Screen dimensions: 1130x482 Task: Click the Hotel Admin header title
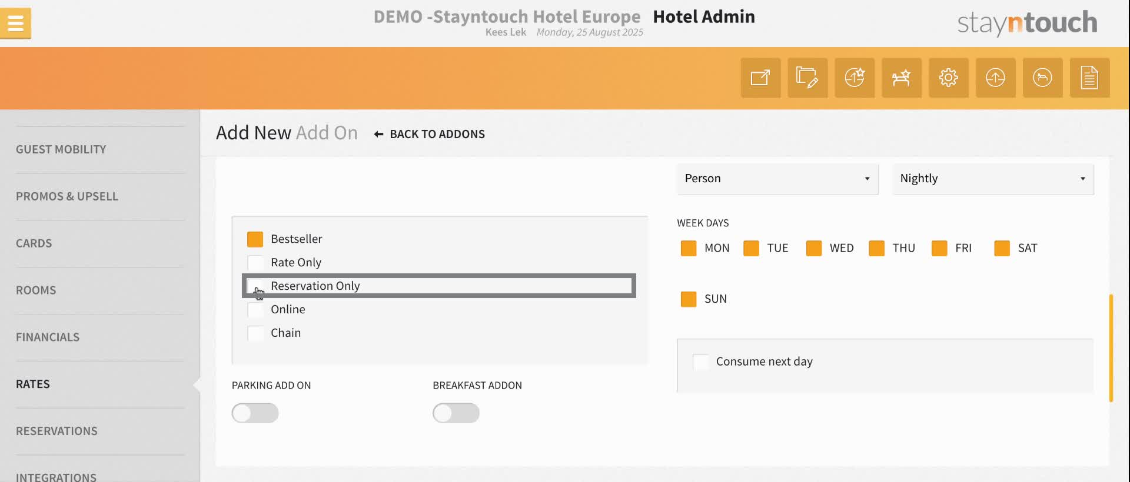pyautogui.click(x=704, y=17)
